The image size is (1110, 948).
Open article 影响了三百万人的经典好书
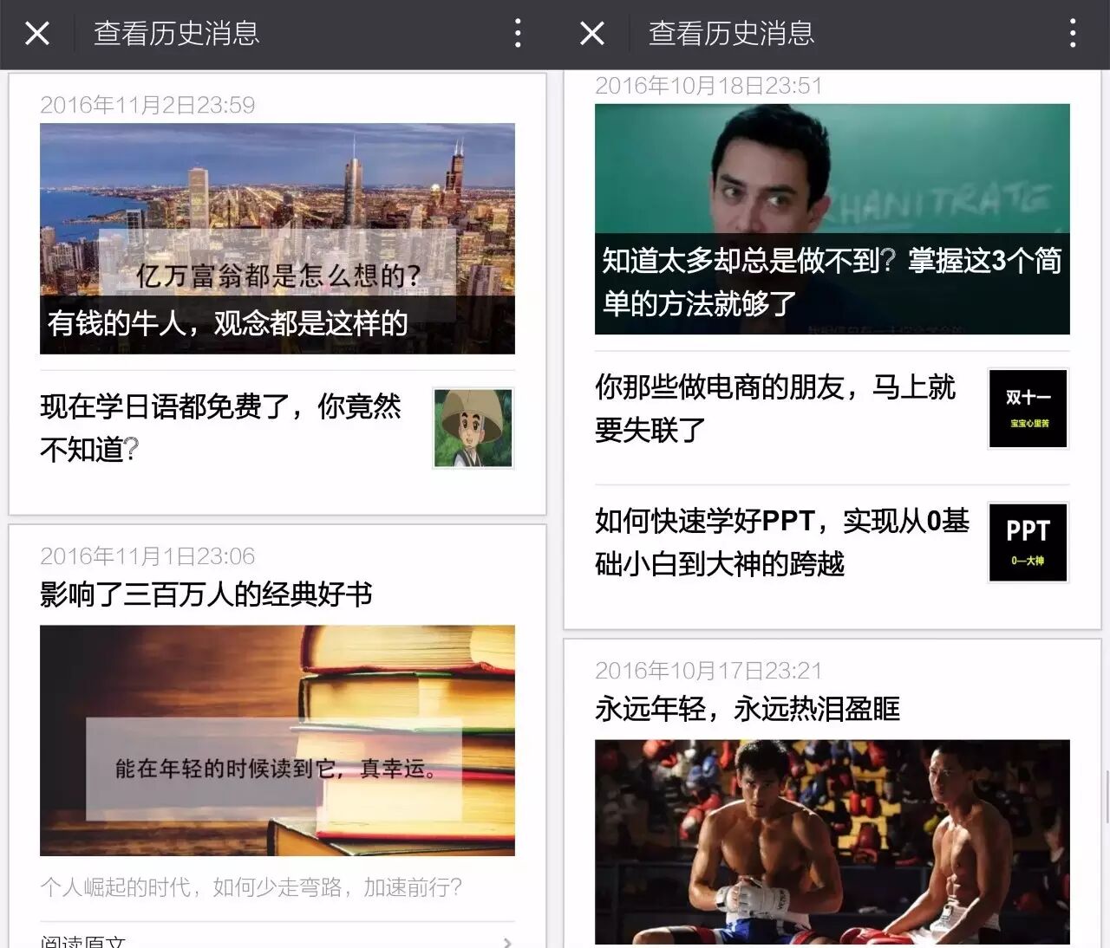[206, 594]
